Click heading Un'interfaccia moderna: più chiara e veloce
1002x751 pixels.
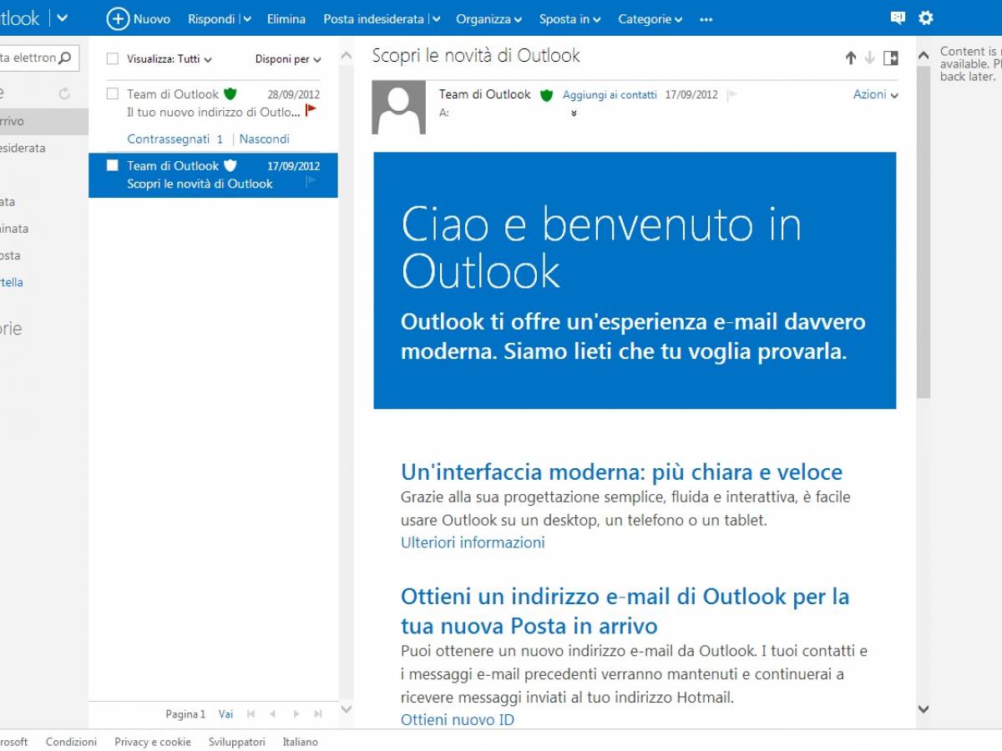tap(621, 472)
